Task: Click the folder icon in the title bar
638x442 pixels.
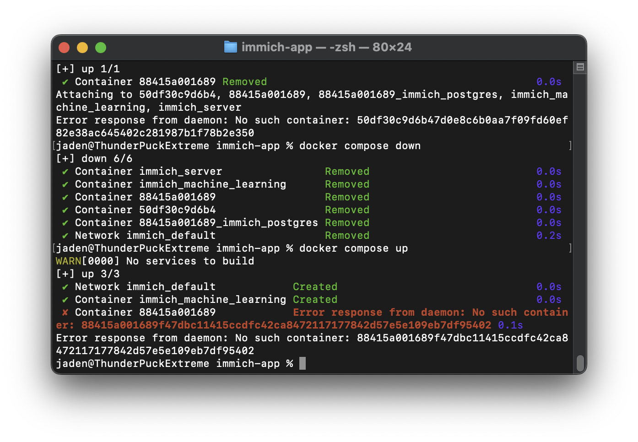Action: point(230,47)
